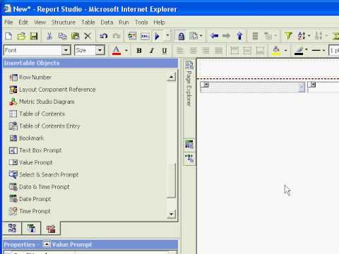Screen dimensions: 339x254
Task: Select Row Number in Insertable Objects
Action: tap(30, 77)
